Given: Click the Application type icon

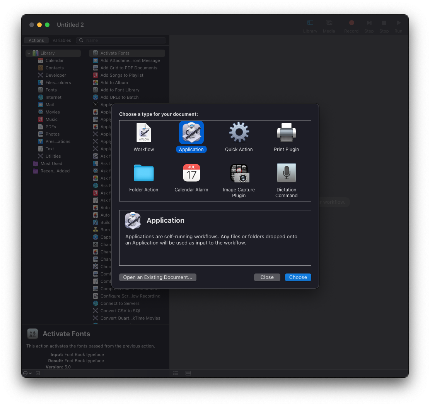Looking at the screenshot, I should 191,133.
